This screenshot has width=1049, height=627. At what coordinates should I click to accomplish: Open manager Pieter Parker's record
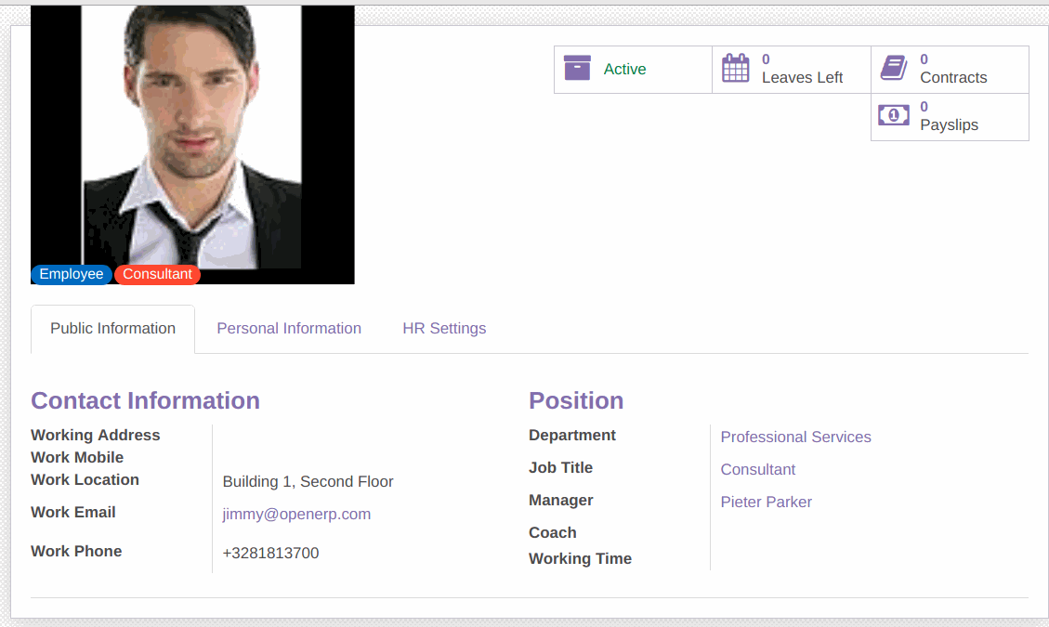(x=766, y=503)
